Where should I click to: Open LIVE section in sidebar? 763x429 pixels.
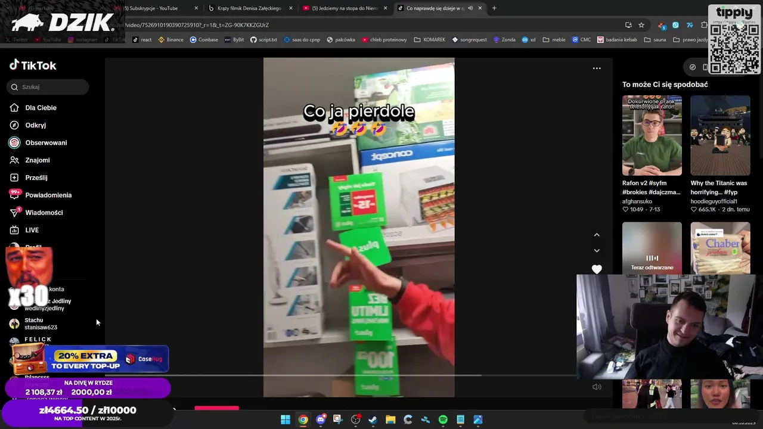coord(24,230)
